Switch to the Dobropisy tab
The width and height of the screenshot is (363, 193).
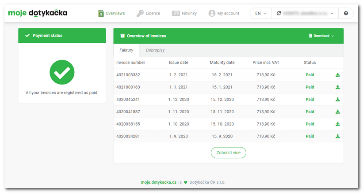tap(155, 50)
